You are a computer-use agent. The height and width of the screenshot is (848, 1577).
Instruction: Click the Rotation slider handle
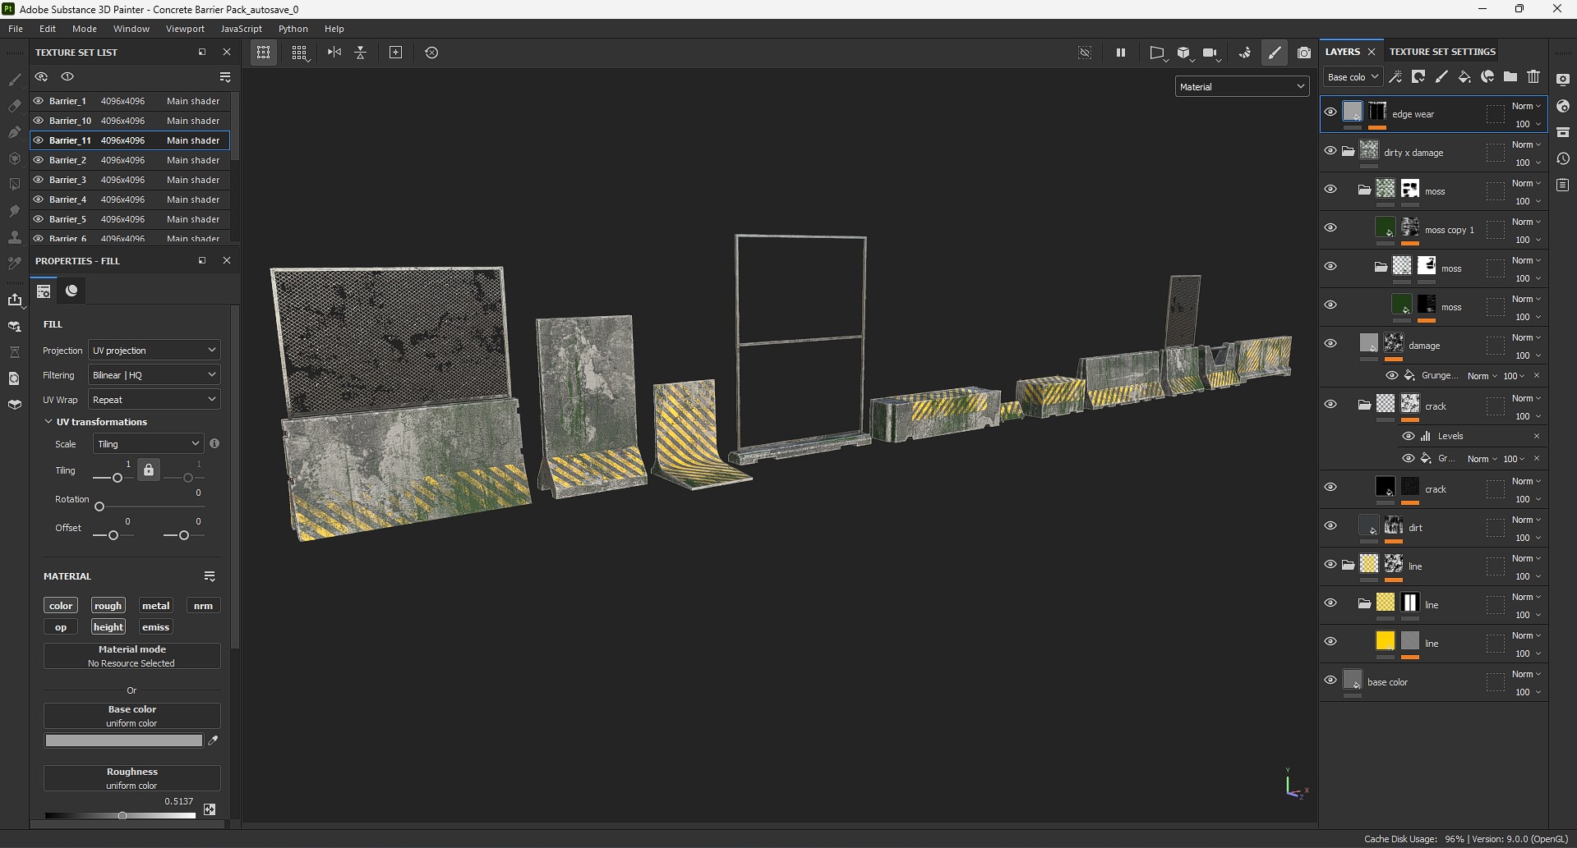(x=99, y=507)
